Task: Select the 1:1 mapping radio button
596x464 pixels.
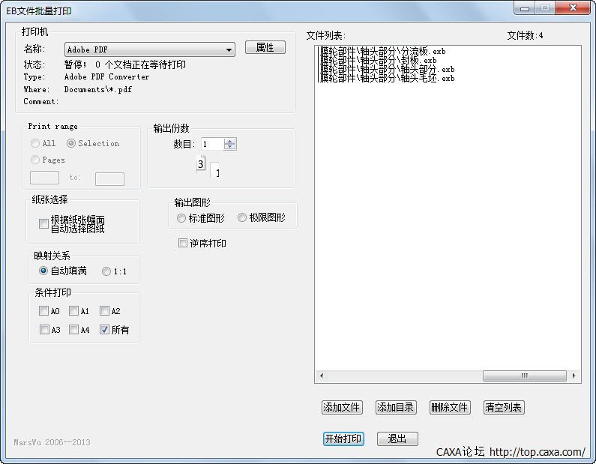Action: [106, 271]
